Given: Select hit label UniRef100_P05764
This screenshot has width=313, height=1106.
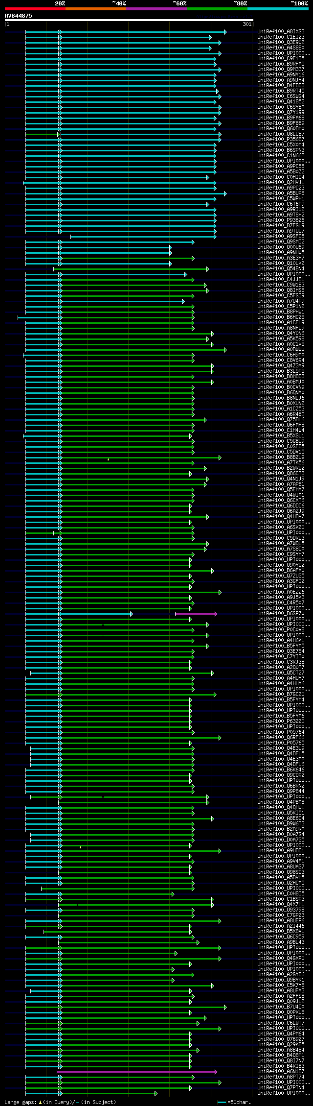Looking at the screenshot, I should [281, 732].
